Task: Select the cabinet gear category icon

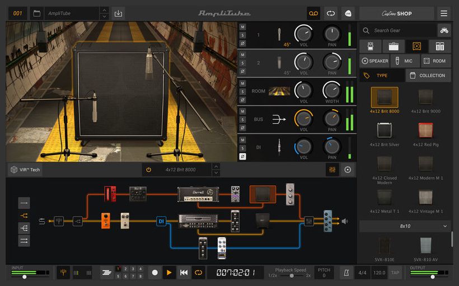Action: [x=416, y=46]
